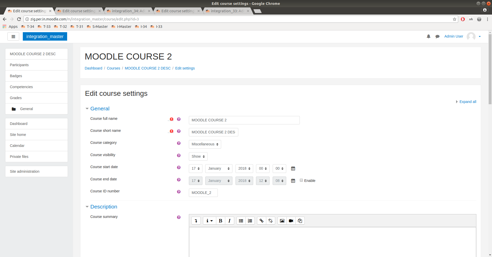Open Grades in side navigation

pos(36,98)
